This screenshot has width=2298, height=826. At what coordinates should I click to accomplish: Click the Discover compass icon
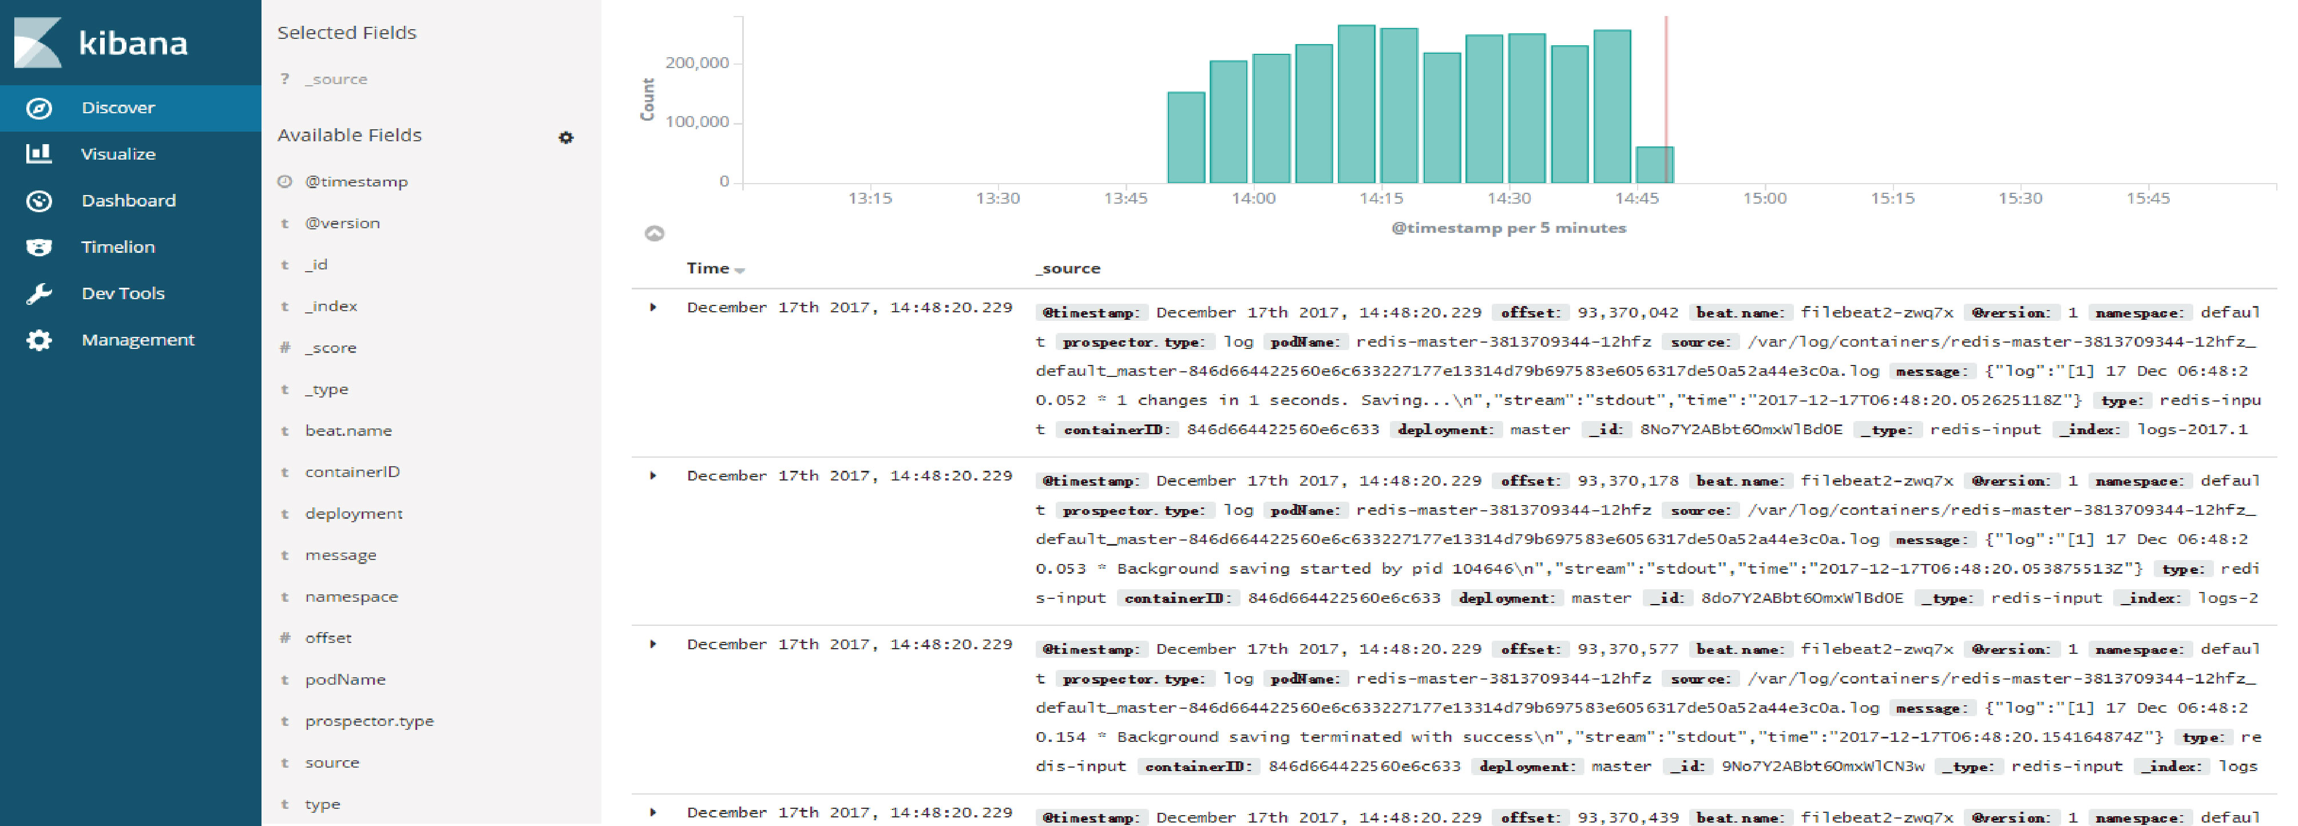click(38, 108)
